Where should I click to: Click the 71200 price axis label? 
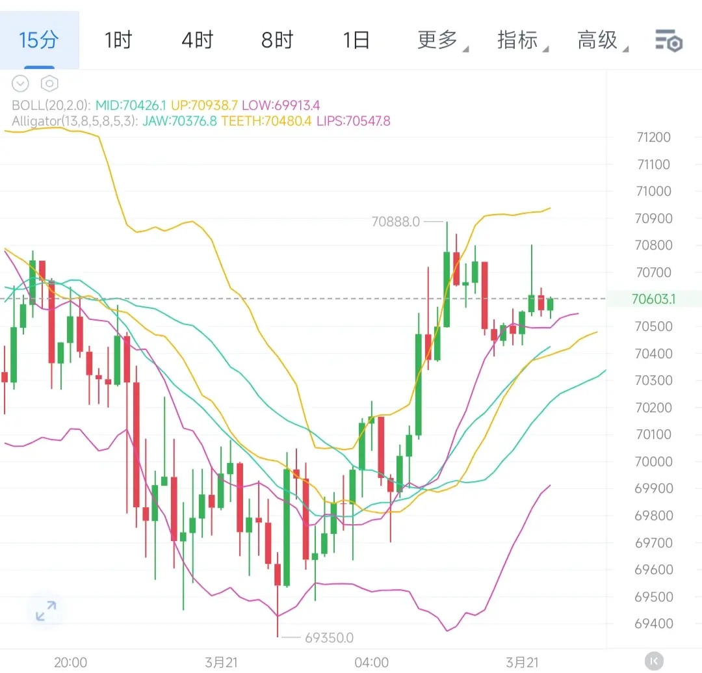[x=653, y=137]
